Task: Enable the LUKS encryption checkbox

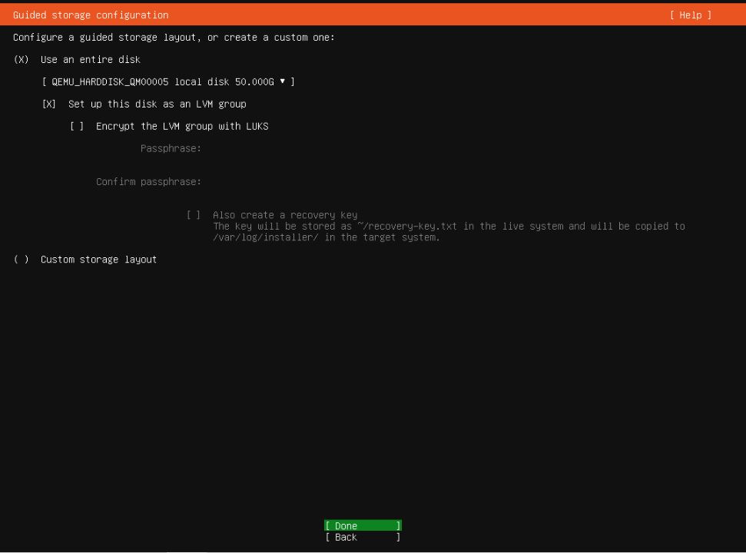Action: pyautogui.click(x=77, y=126)
